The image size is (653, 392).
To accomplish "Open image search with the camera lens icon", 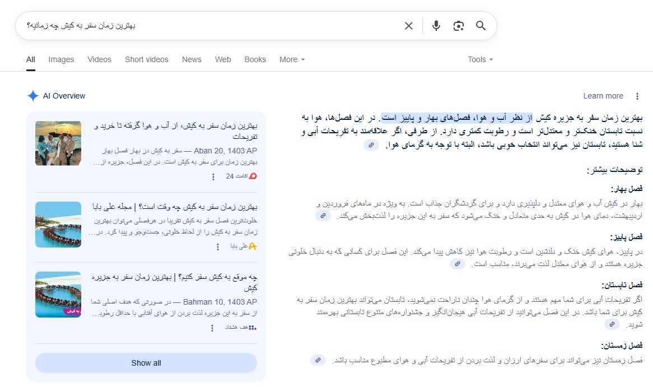I will 459,26.
